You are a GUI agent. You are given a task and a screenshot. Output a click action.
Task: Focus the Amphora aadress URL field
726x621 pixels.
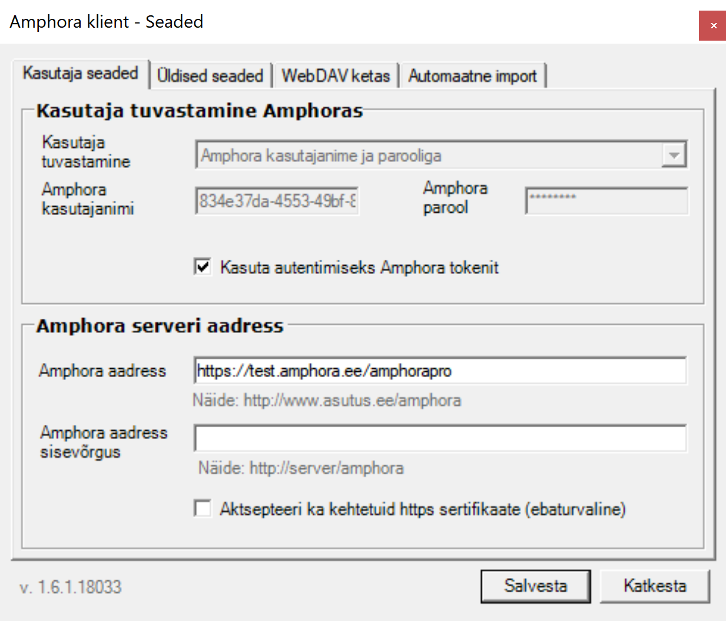point(439,371)
